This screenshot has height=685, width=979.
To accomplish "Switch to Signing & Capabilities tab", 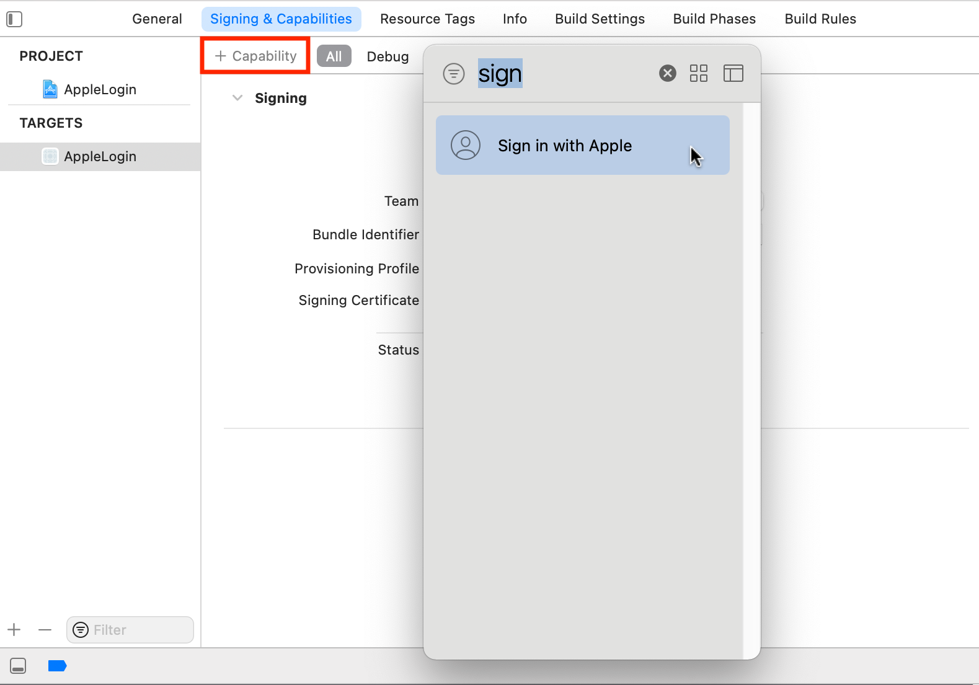I will pos(281,19).
